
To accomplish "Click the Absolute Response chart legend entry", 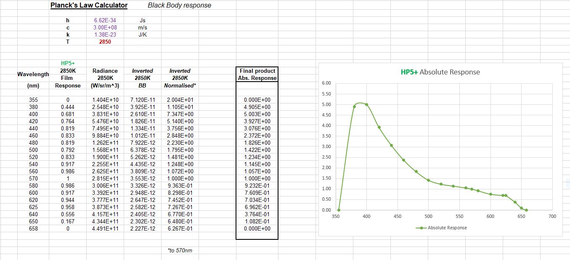I will click(x=441, y=228).
